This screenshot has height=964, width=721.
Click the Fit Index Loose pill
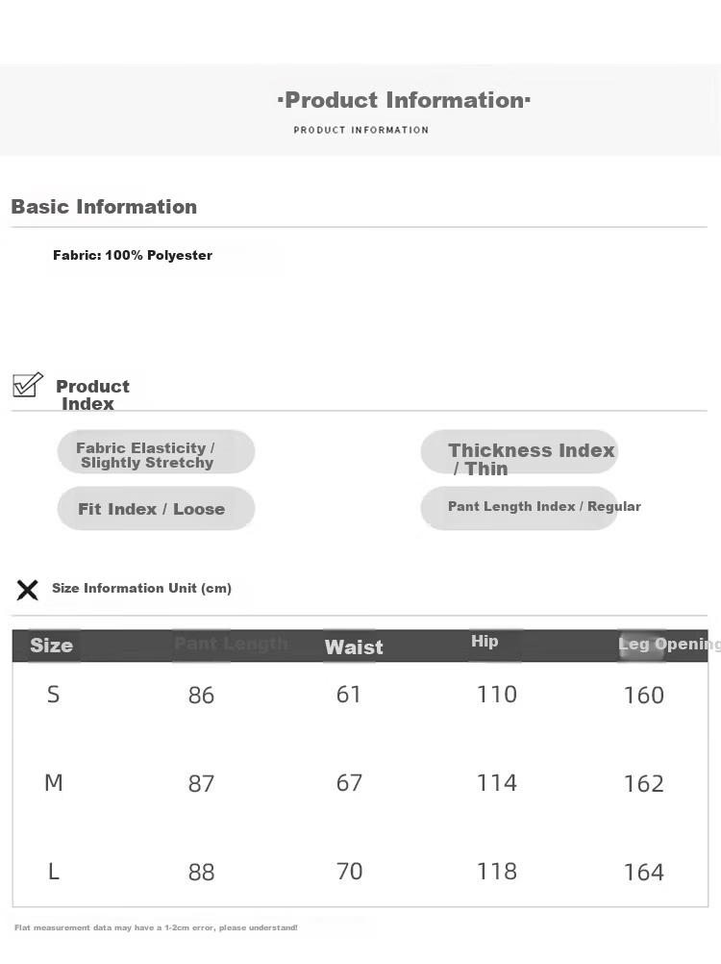pyautogui.click(x=156, y=508)
